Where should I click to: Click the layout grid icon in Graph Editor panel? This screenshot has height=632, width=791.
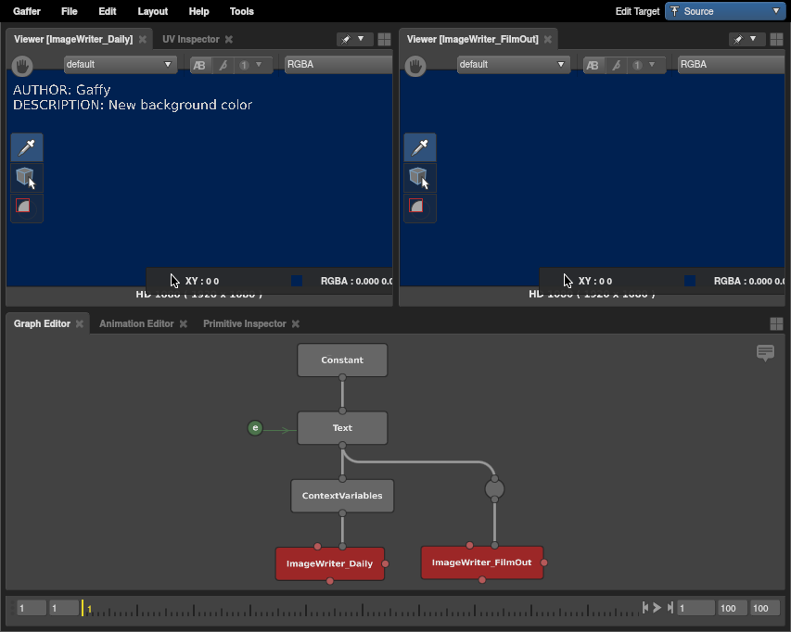[776, 324]
